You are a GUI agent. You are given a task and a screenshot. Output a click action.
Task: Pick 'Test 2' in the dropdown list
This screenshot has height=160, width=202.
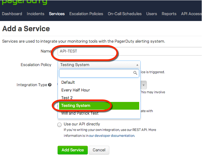click(x=67, y=98)
